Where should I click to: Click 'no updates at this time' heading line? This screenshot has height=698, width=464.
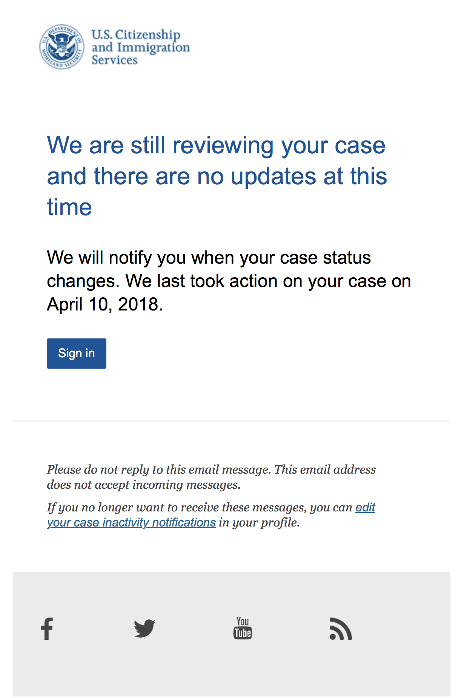coord(217,176)
